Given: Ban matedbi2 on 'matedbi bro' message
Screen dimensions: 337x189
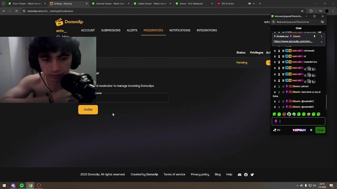Looking at the screenshot, I should 283,62.
